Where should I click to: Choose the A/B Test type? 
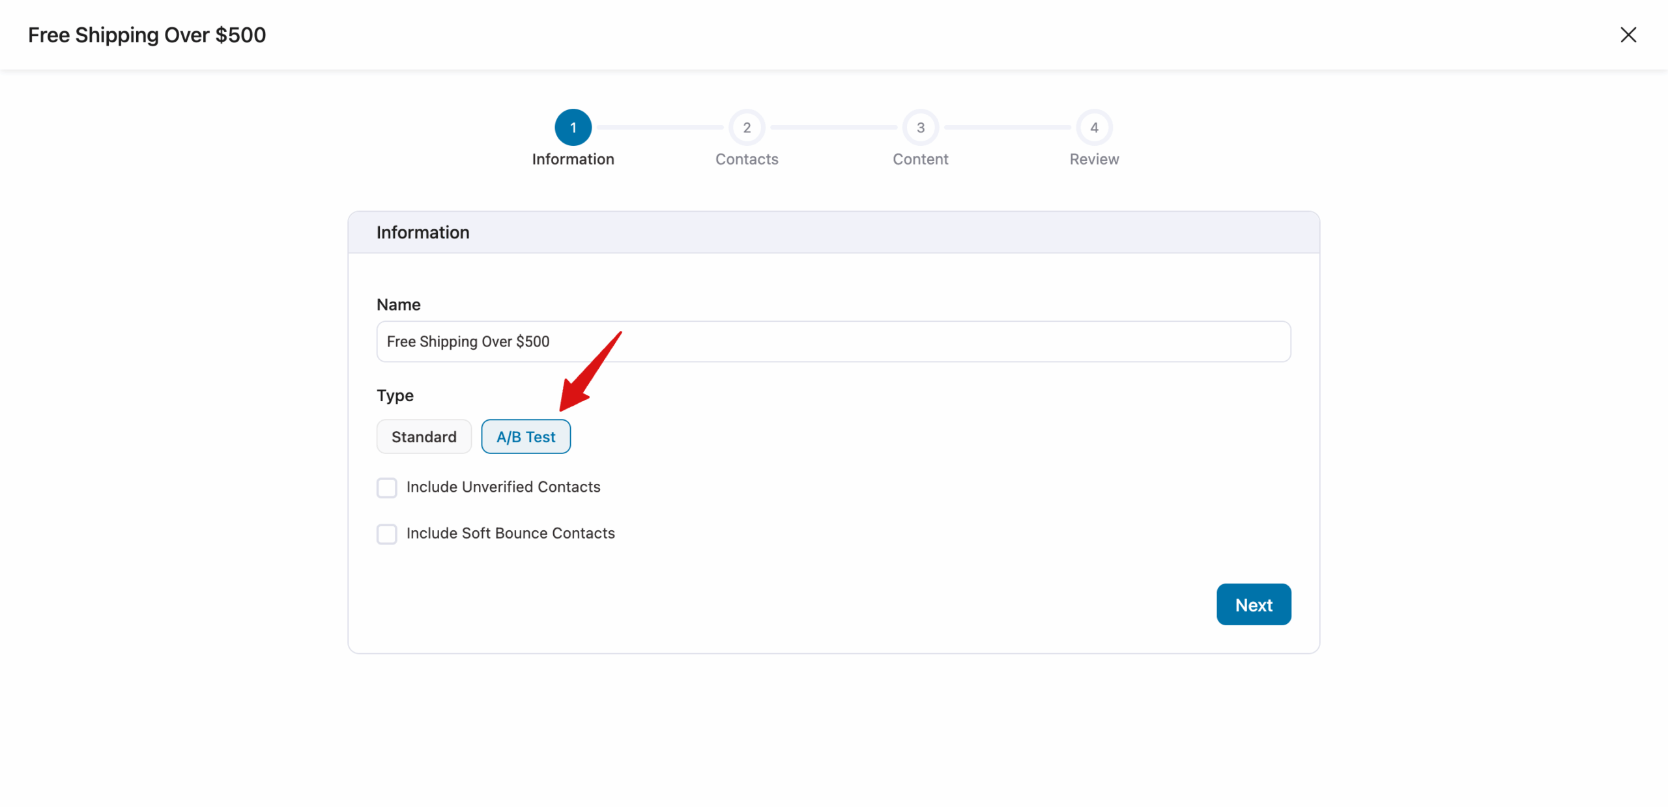[x=526, y=436]
